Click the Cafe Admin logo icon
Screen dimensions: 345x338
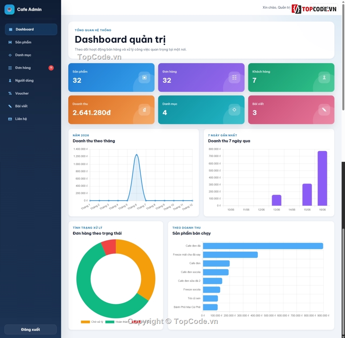pyautogui.click(x=9, y=9)
